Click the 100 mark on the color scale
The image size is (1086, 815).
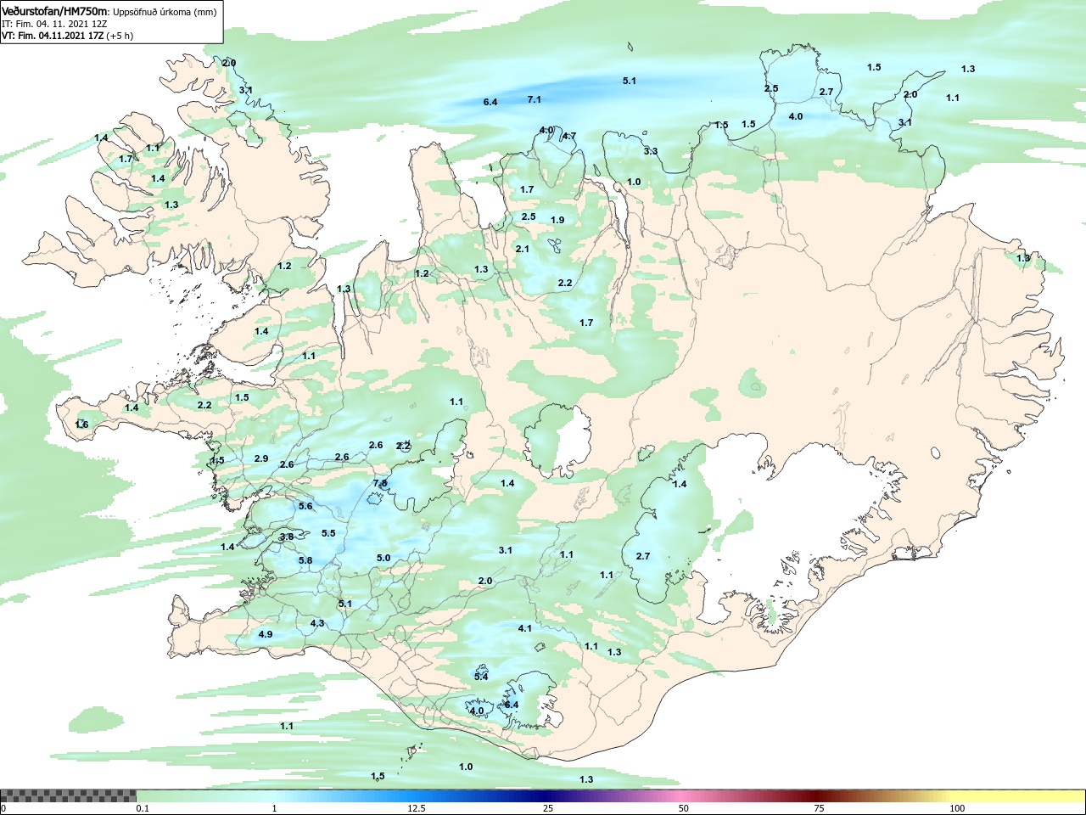pyautogui.click(x=957, y=809)
